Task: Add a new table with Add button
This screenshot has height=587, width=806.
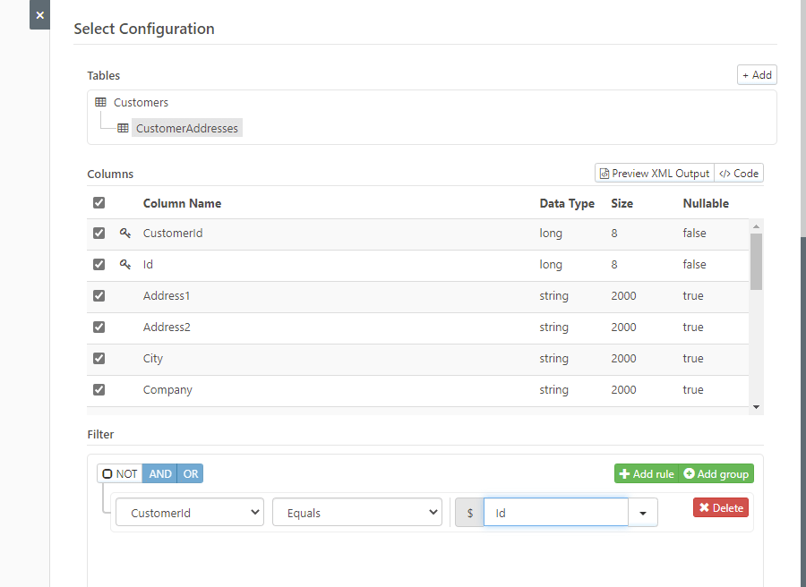Action: (757, 75)
